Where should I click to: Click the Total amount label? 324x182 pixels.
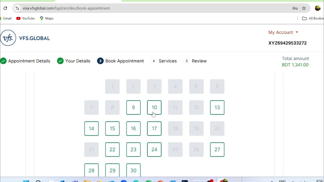[295, 58]
